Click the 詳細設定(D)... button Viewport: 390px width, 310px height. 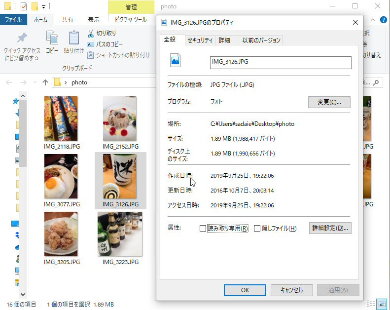330,228
